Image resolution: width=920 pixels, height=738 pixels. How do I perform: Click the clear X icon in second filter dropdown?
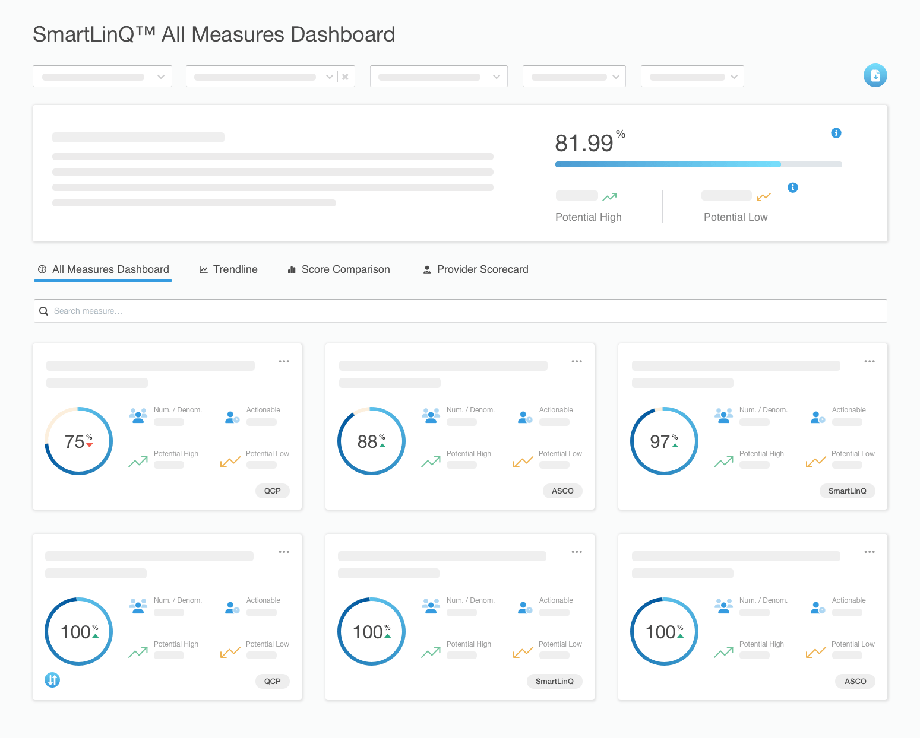(x=345, y=77)
